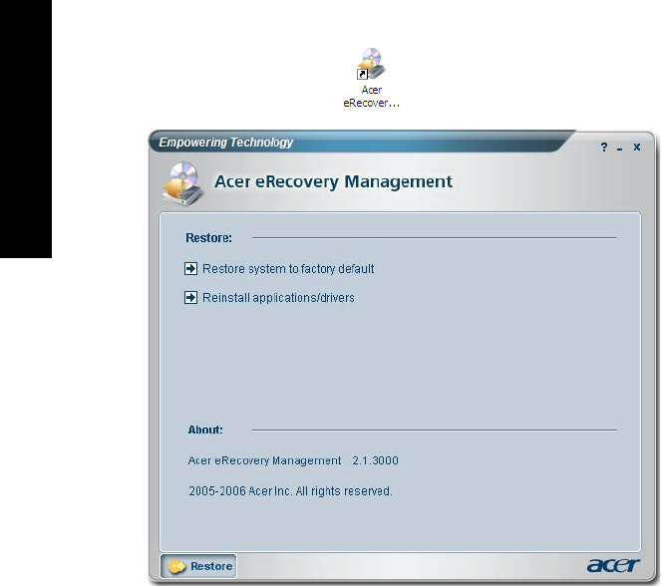Click the 2005-2006 Acer Inc. copyright text
This screenshot has width=661, height=586.
coord(290,491)
